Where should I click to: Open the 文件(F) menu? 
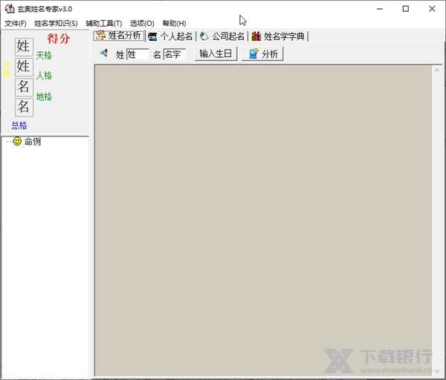(x=16, y=23)
